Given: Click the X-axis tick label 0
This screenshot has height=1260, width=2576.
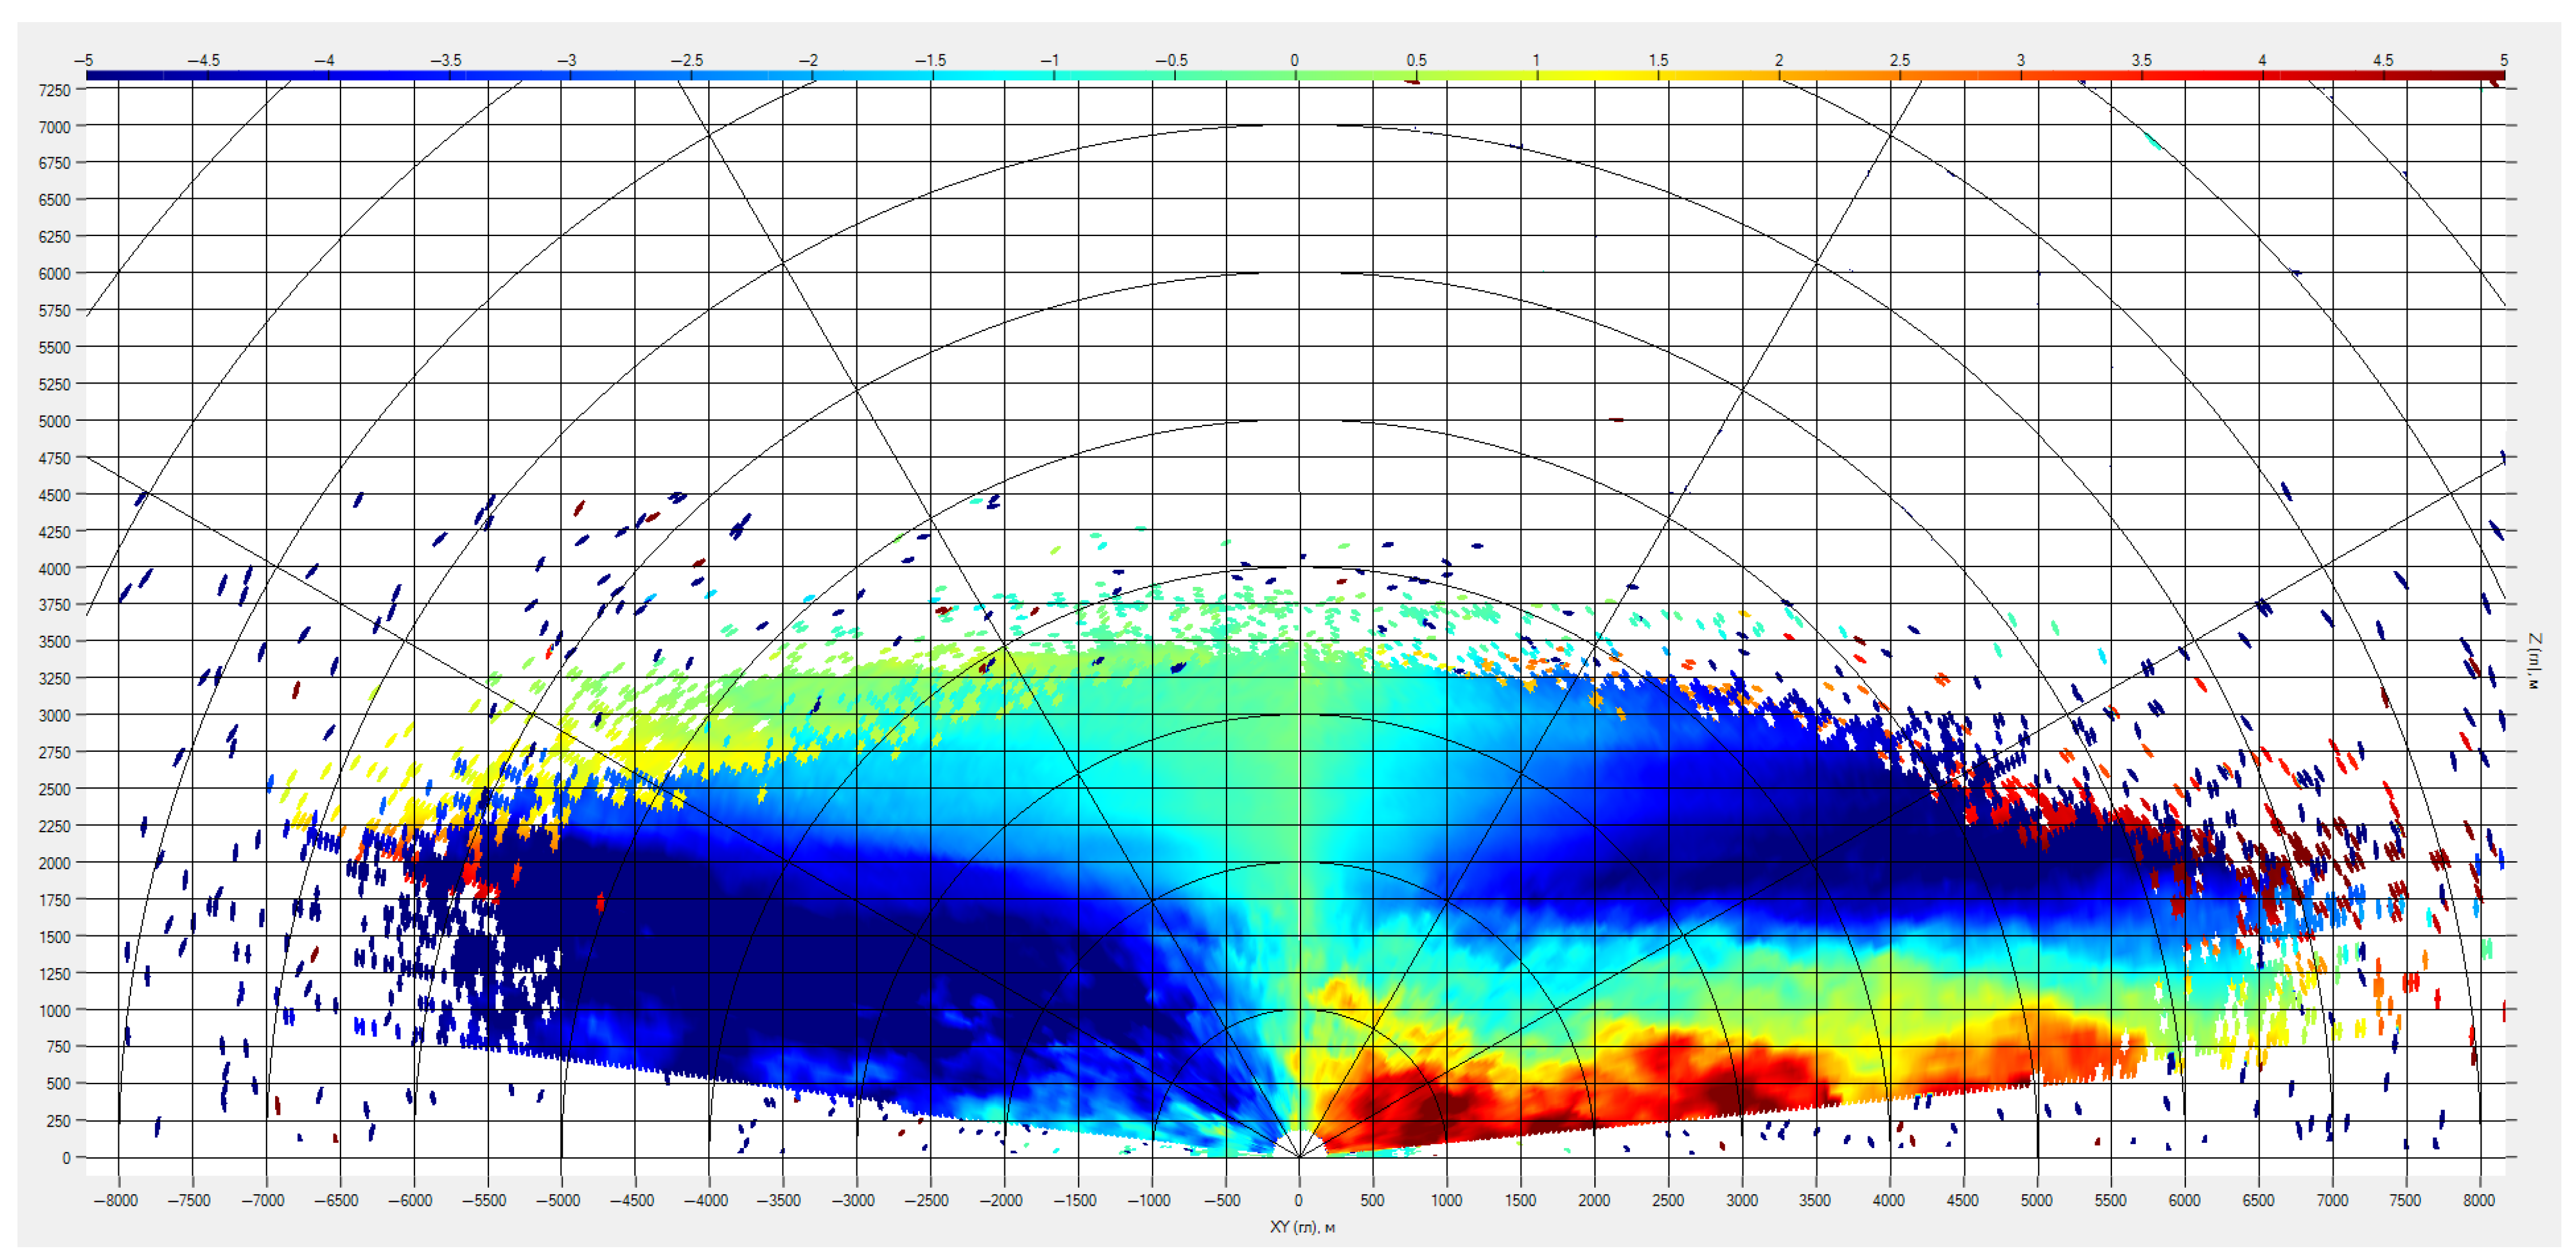Looking at the screenshot, I should coord(1298,1200).
